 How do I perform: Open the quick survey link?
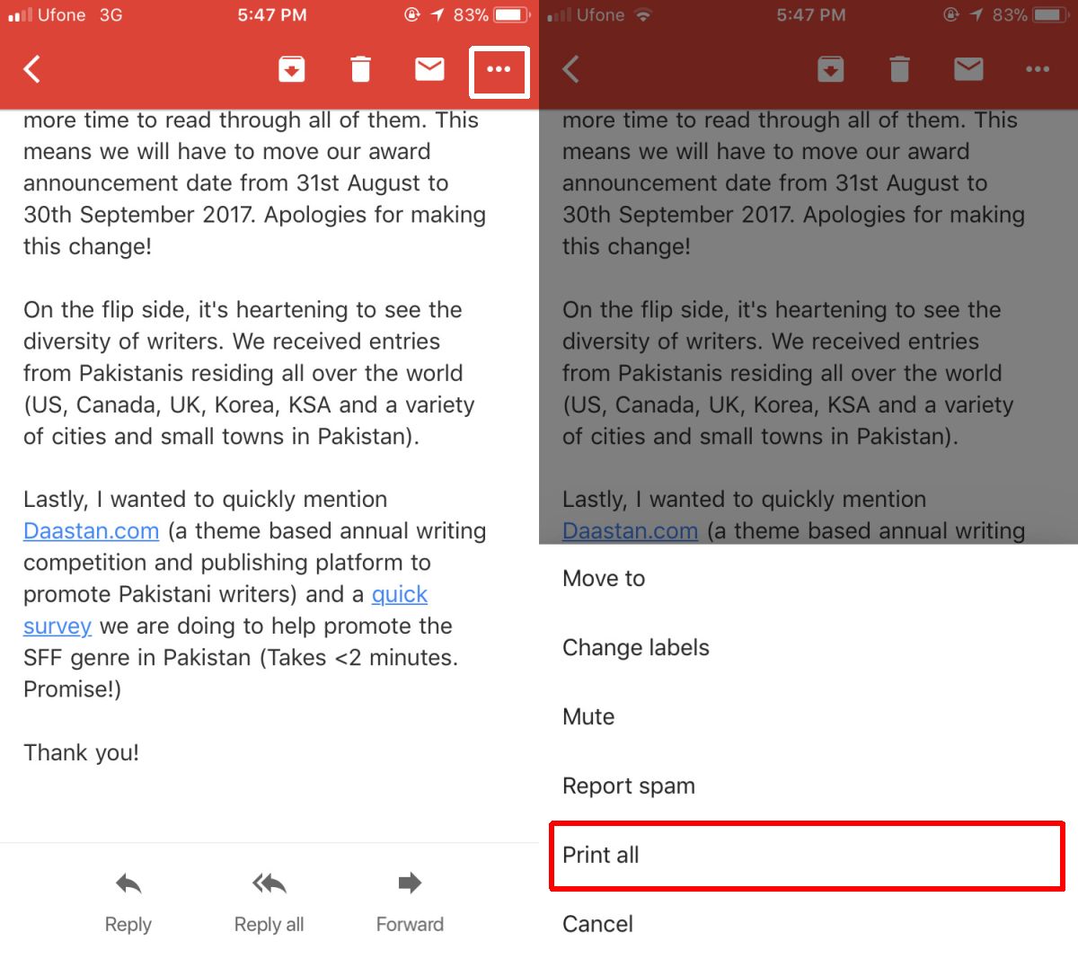(x=399, y=594)
